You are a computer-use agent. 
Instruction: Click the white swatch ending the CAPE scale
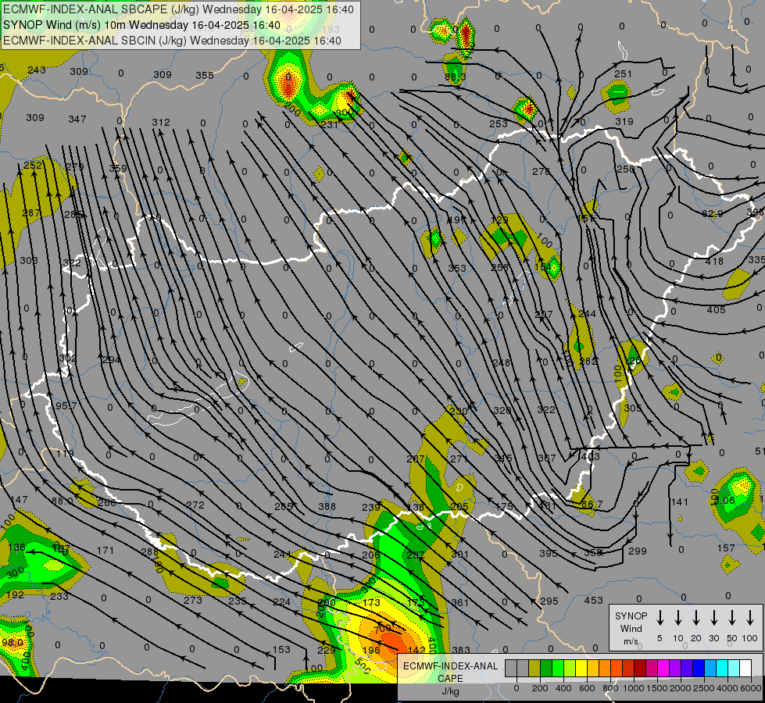pos(746,668)
